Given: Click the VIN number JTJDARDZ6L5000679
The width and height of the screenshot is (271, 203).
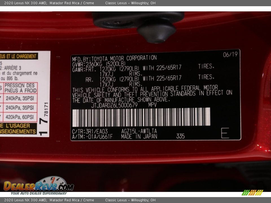Looking at the screenshot, I should (x=114, y=105).
